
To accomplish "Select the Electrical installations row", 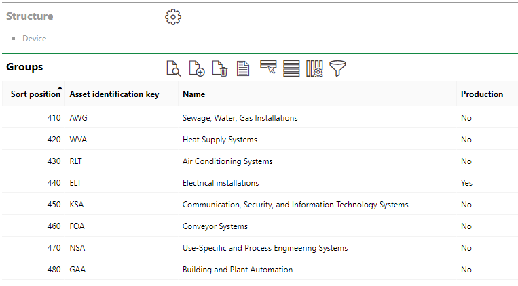I will [x=221, y=183].
